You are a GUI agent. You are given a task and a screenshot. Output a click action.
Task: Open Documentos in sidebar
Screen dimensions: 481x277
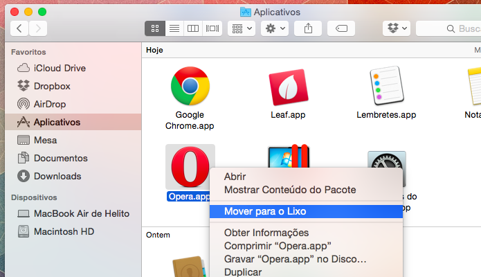click(x=73, y=158)
